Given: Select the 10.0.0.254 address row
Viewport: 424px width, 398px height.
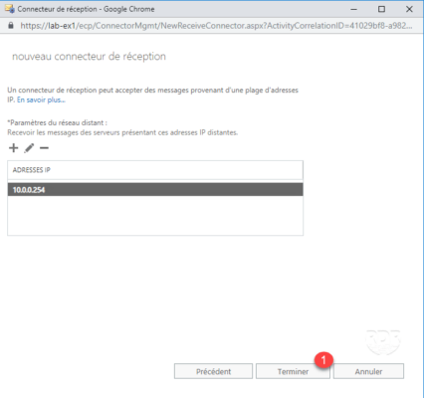Looking at the screenshot, I should coord(155,190).
